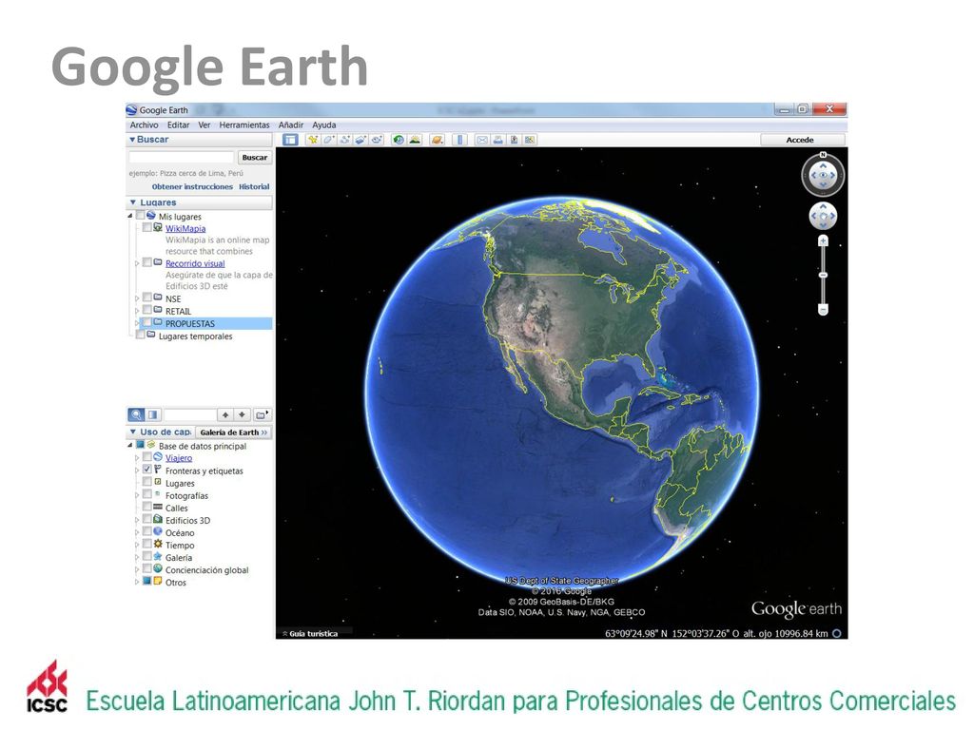Screen dimensions: 974x730
Task: Enable the Calles layer checkbox
Action: click(x=147, y=508)
